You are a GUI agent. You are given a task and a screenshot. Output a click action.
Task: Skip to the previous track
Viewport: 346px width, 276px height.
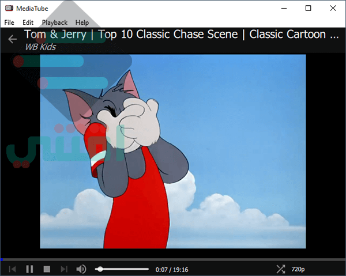coord(12,269)
